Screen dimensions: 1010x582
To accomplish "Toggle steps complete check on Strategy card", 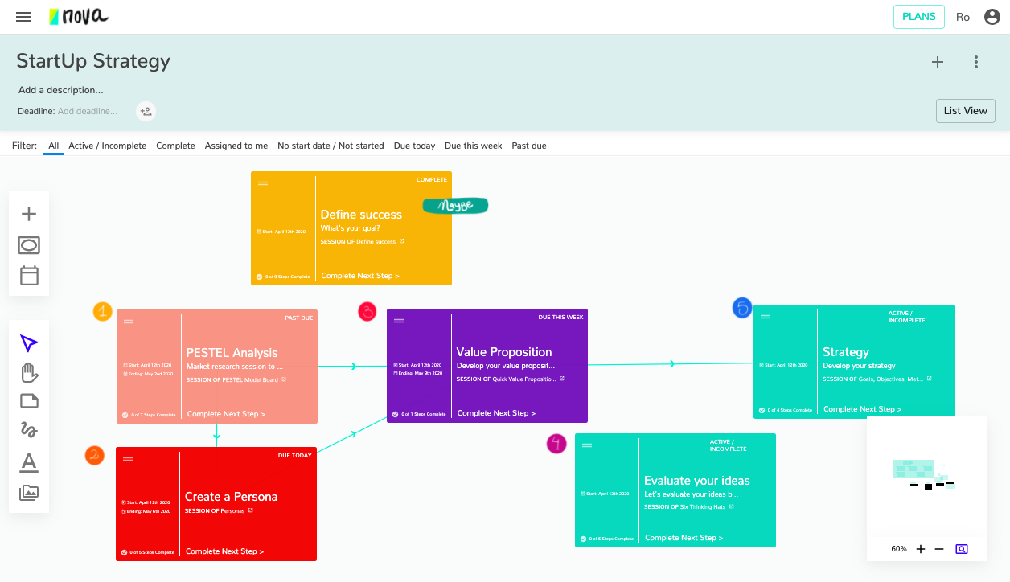I will click(762, 410).
